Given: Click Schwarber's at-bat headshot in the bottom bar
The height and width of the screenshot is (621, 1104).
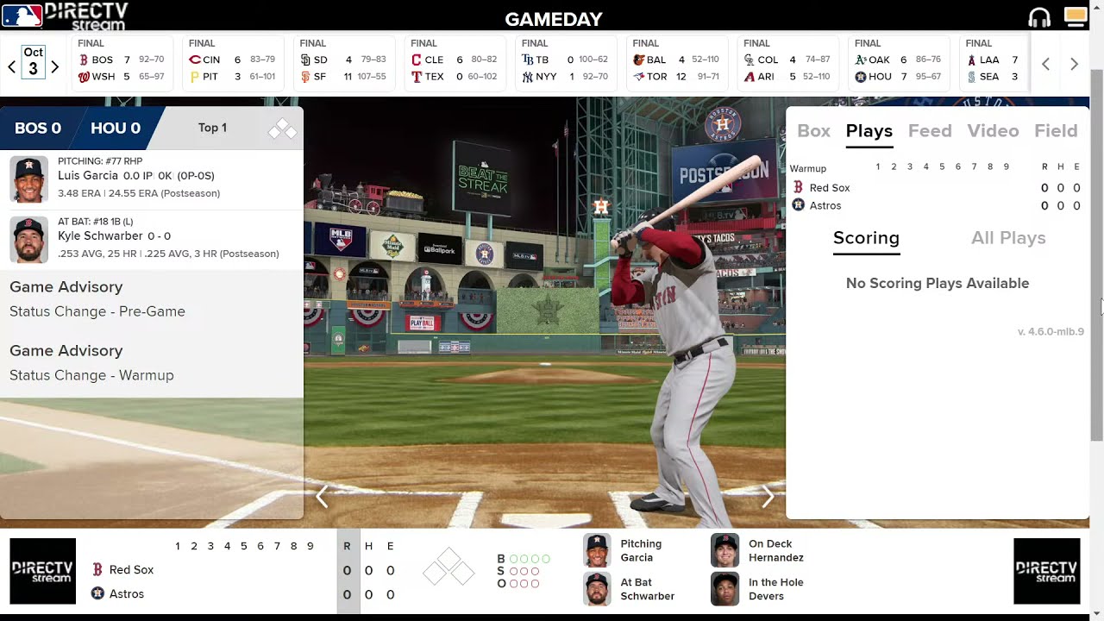Looking at the screenshot, I should (597, 589).
